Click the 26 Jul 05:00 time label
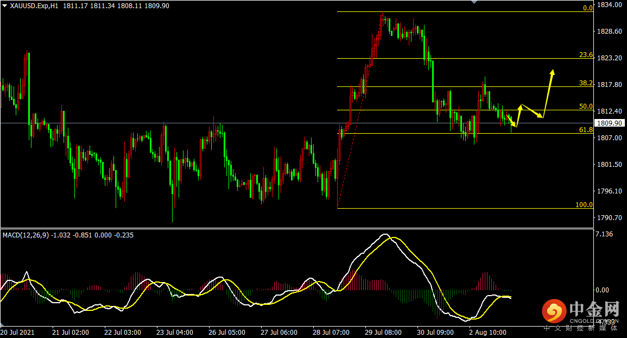Screen dimensions: 627x338 [x=227, y=333]
